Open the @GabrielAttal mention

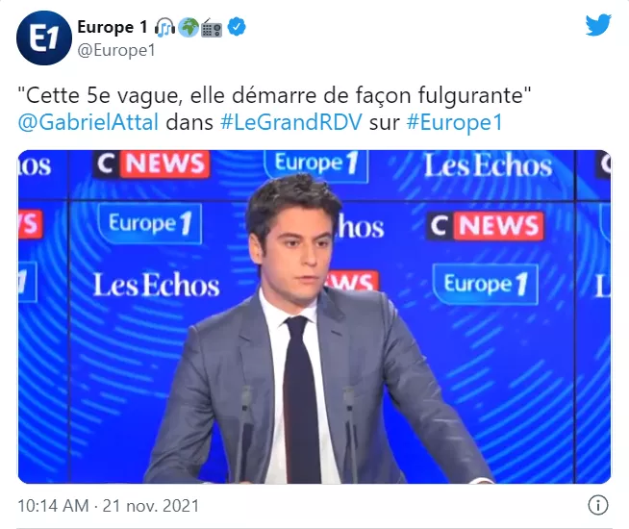(x=88, y=122)
